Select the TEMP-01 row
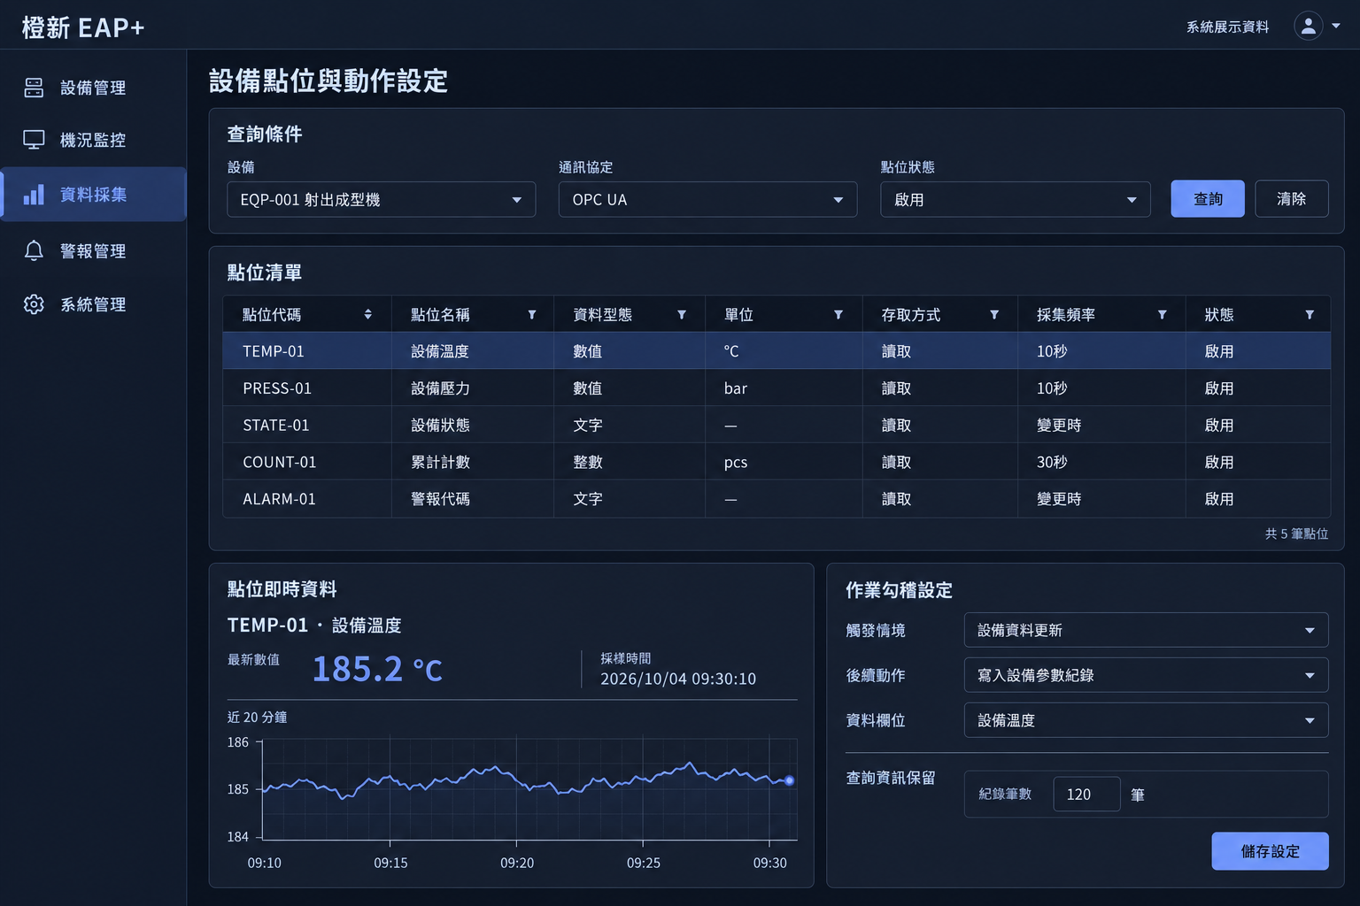 pyautogui.click(x=777, y=350)
